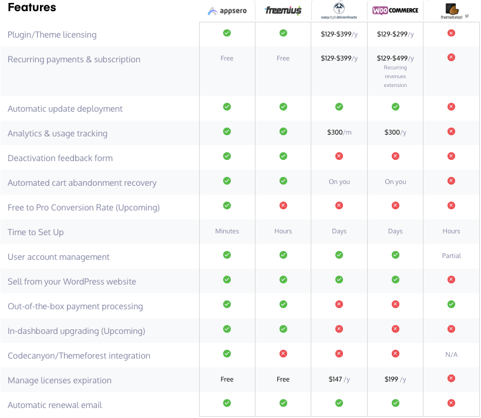Screen dimensions: 481x418
Task: Click Appsero's green check for Plugin/Theme licensing
Action: (x=227, y=33)
